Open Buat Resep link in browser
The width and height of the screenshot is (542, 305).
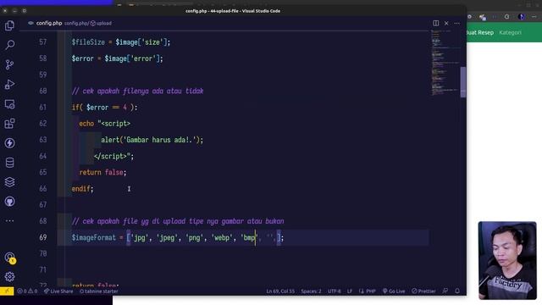(480, 32)
